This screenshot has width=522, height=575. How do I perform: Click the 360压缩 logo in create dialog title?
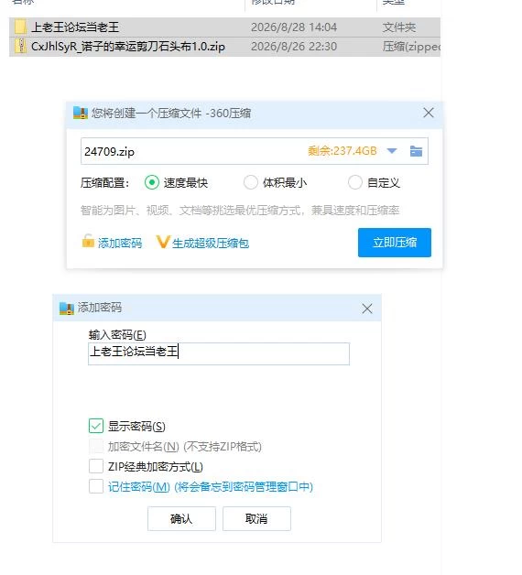click(x=81, y=113)
